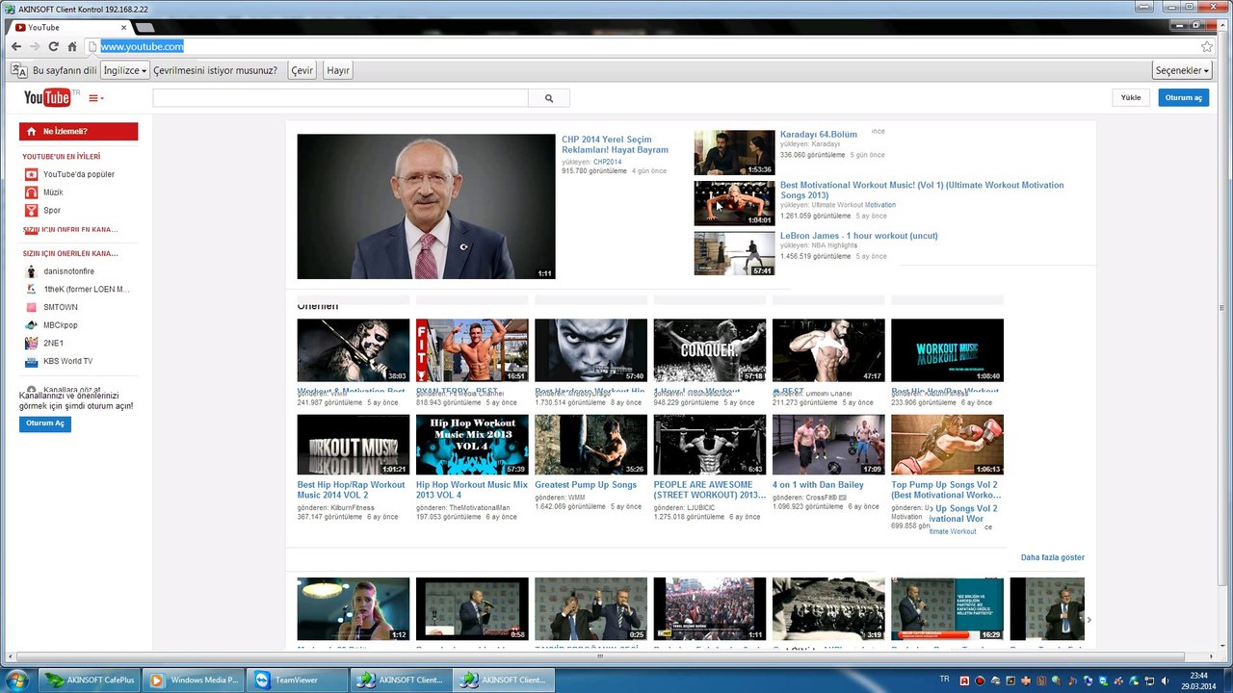Open a new browser tab
1233x693 pixels.
[144, 27]
